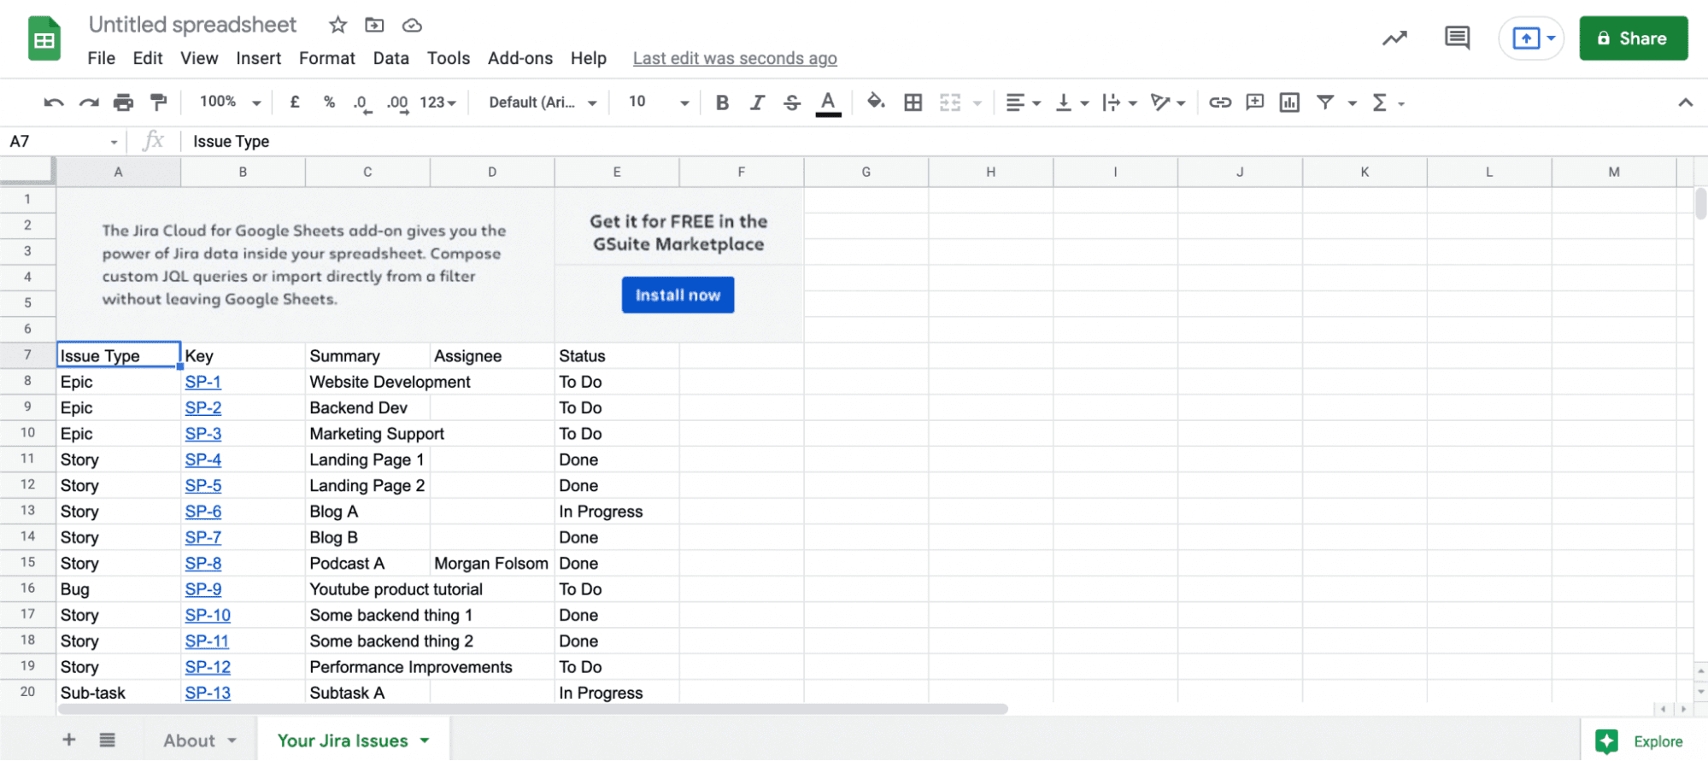Screen dimensions: 1708x761
Task: Click the insert chart icon
Action: [1289, 102]
